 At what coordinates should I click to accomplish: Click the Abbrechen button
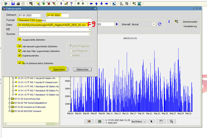[x=82, y=69]
